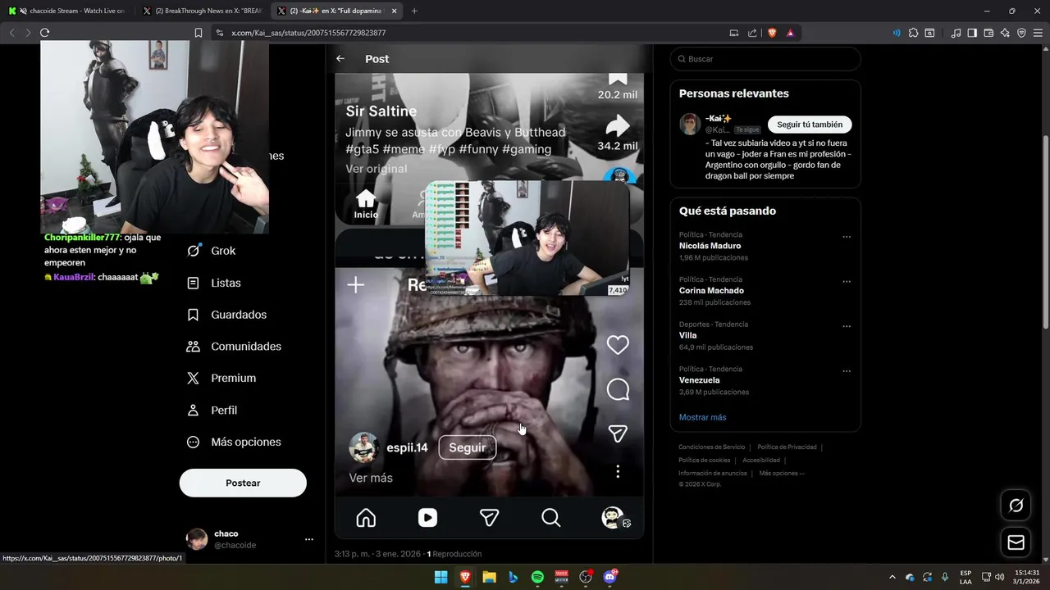This screenshot has width=1050, height=590.
Task: Open chaco account switcher menu
Action: [x=249, y=539]
